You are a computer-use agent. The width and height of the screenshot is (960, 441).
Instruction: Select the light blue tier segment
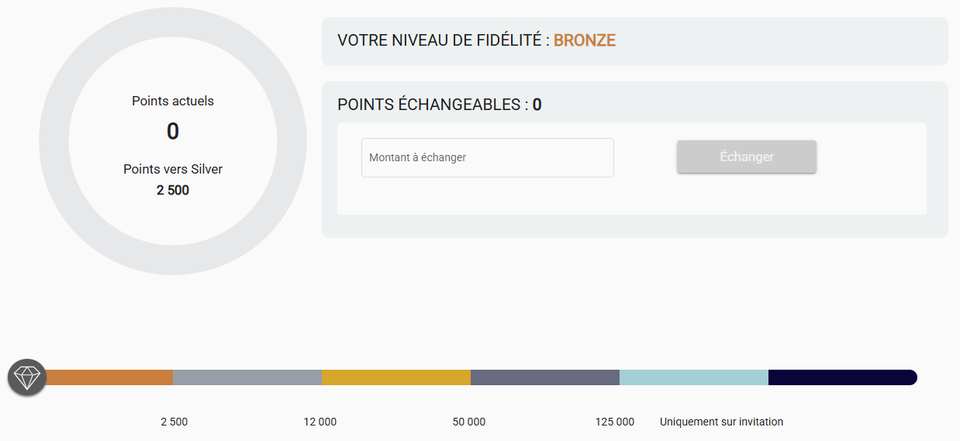point(694,377)
